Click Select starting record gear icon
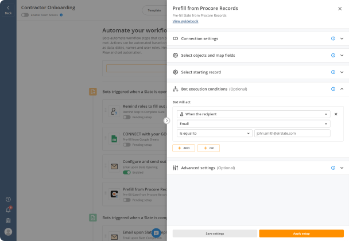Screen dimensions: 349x241 coord(176,72)
